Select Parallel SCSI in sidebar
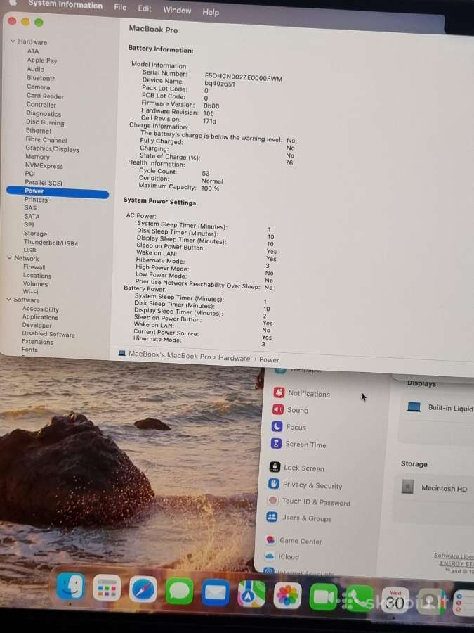 pyautogui.click(x=44, y=182)
